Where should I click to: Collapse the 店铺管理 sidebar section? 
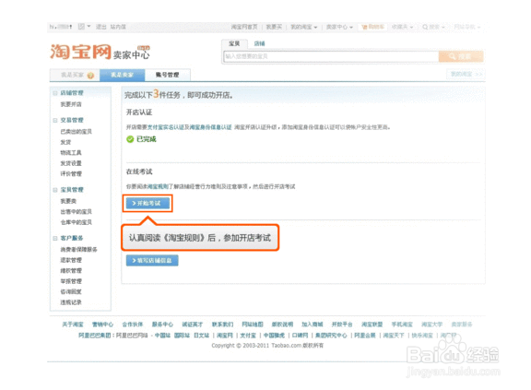[55, 93]
